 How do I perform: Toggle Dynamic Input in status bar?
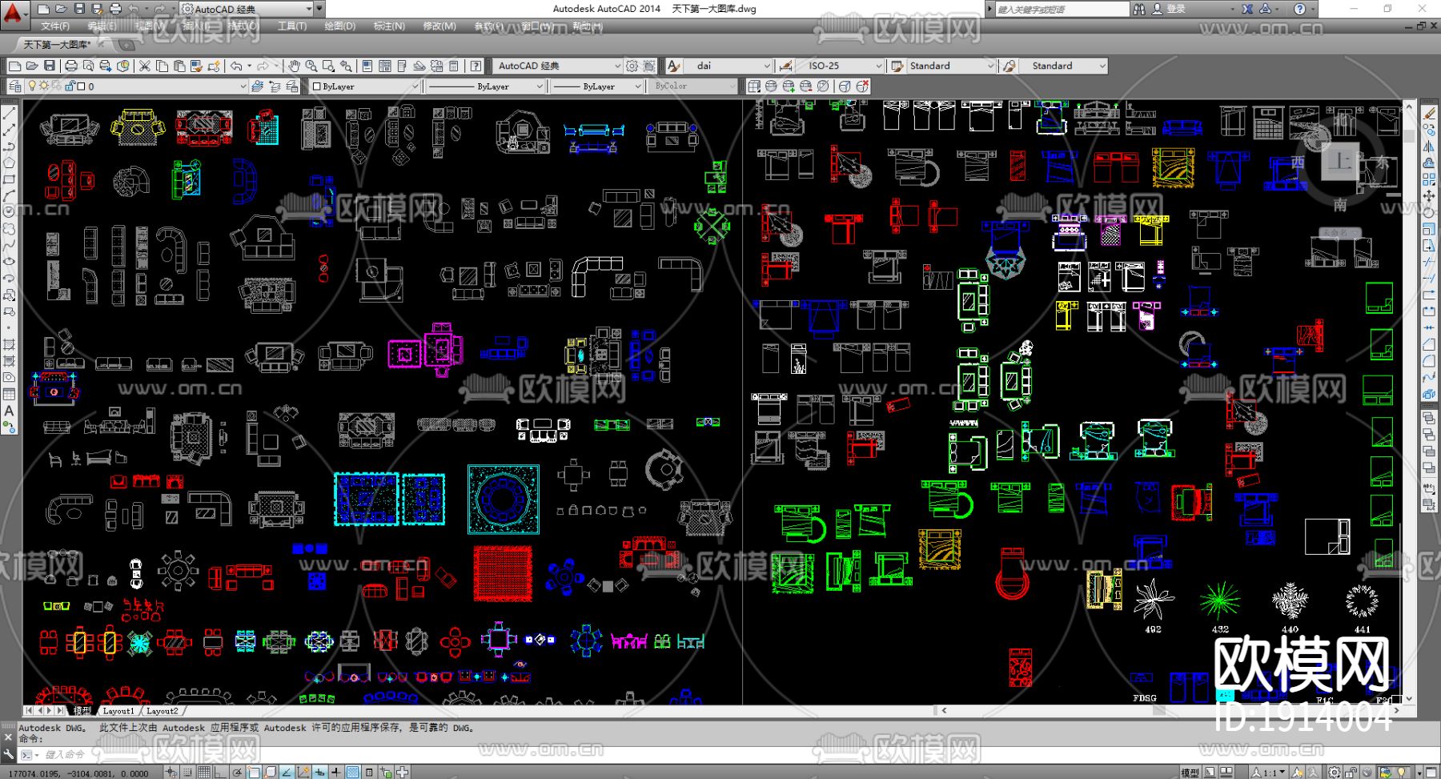pyautogui.click(x=320, y=772)
